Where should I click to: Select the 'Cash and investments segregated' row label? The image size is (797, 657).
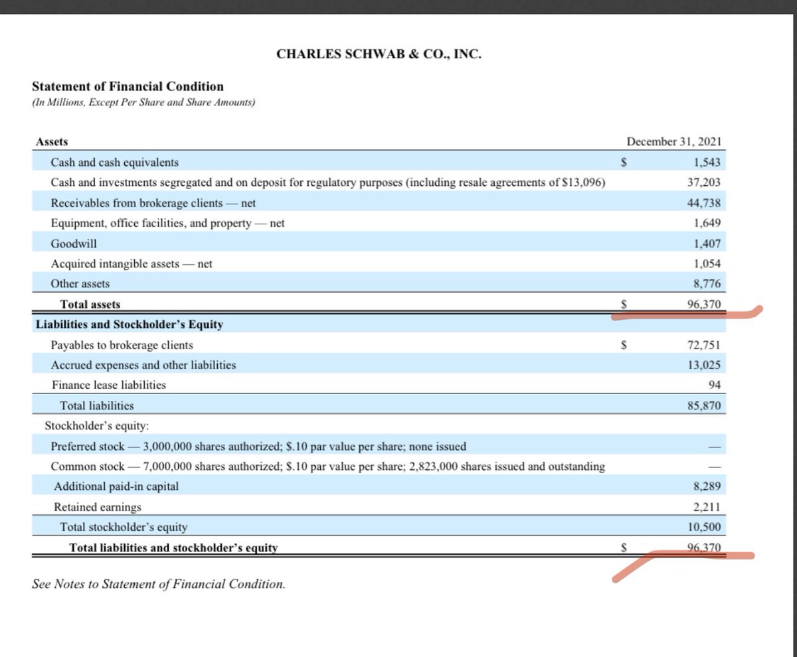click(x=327, y=183)
